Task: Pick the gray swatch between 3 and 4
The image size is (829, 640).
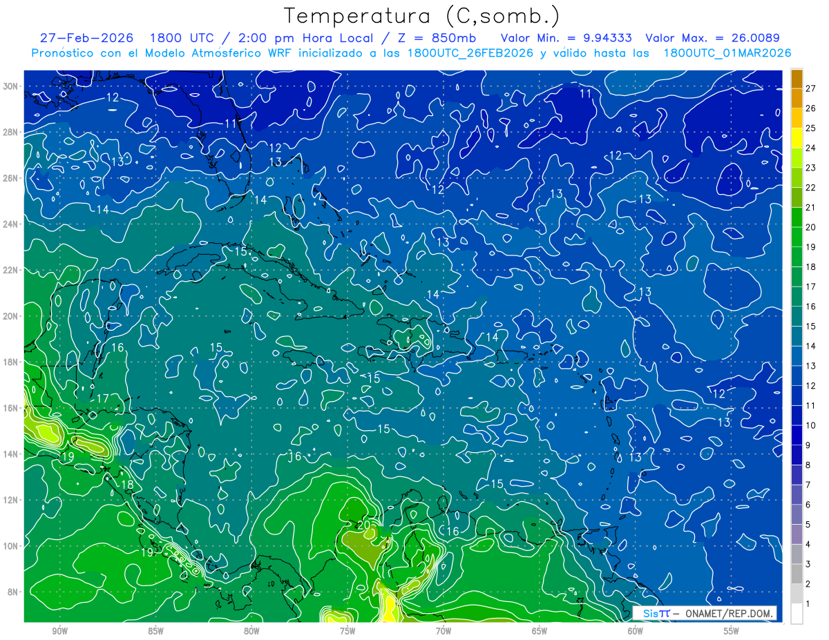Action: (x=797, y=554)
